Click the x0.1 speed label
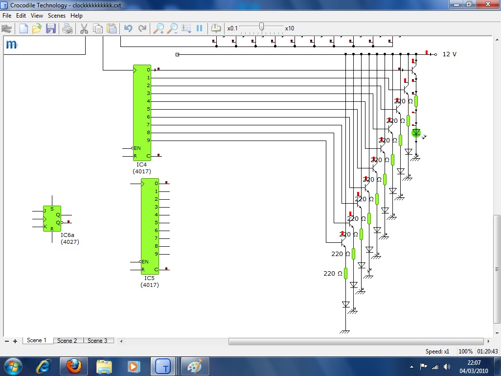This screenshot has width=501, height=376. pyautogui.click(x=232, y=28)
